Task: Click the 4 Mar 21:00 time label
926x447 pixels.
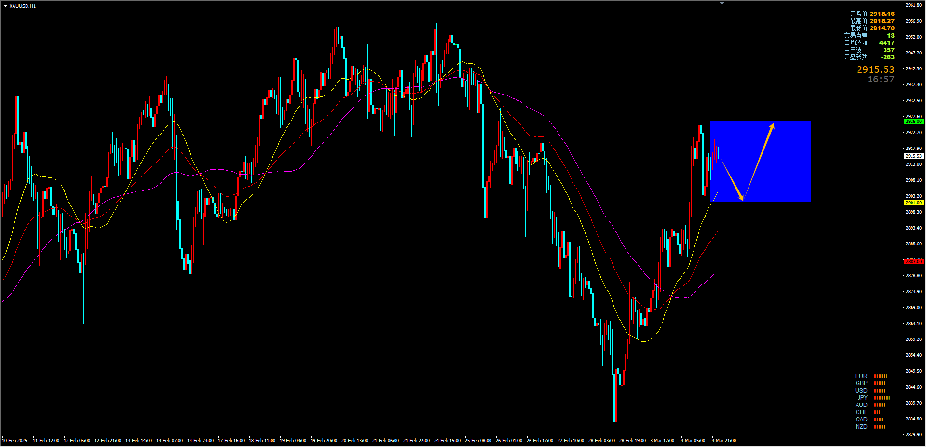Action: [x=724, y=441]
